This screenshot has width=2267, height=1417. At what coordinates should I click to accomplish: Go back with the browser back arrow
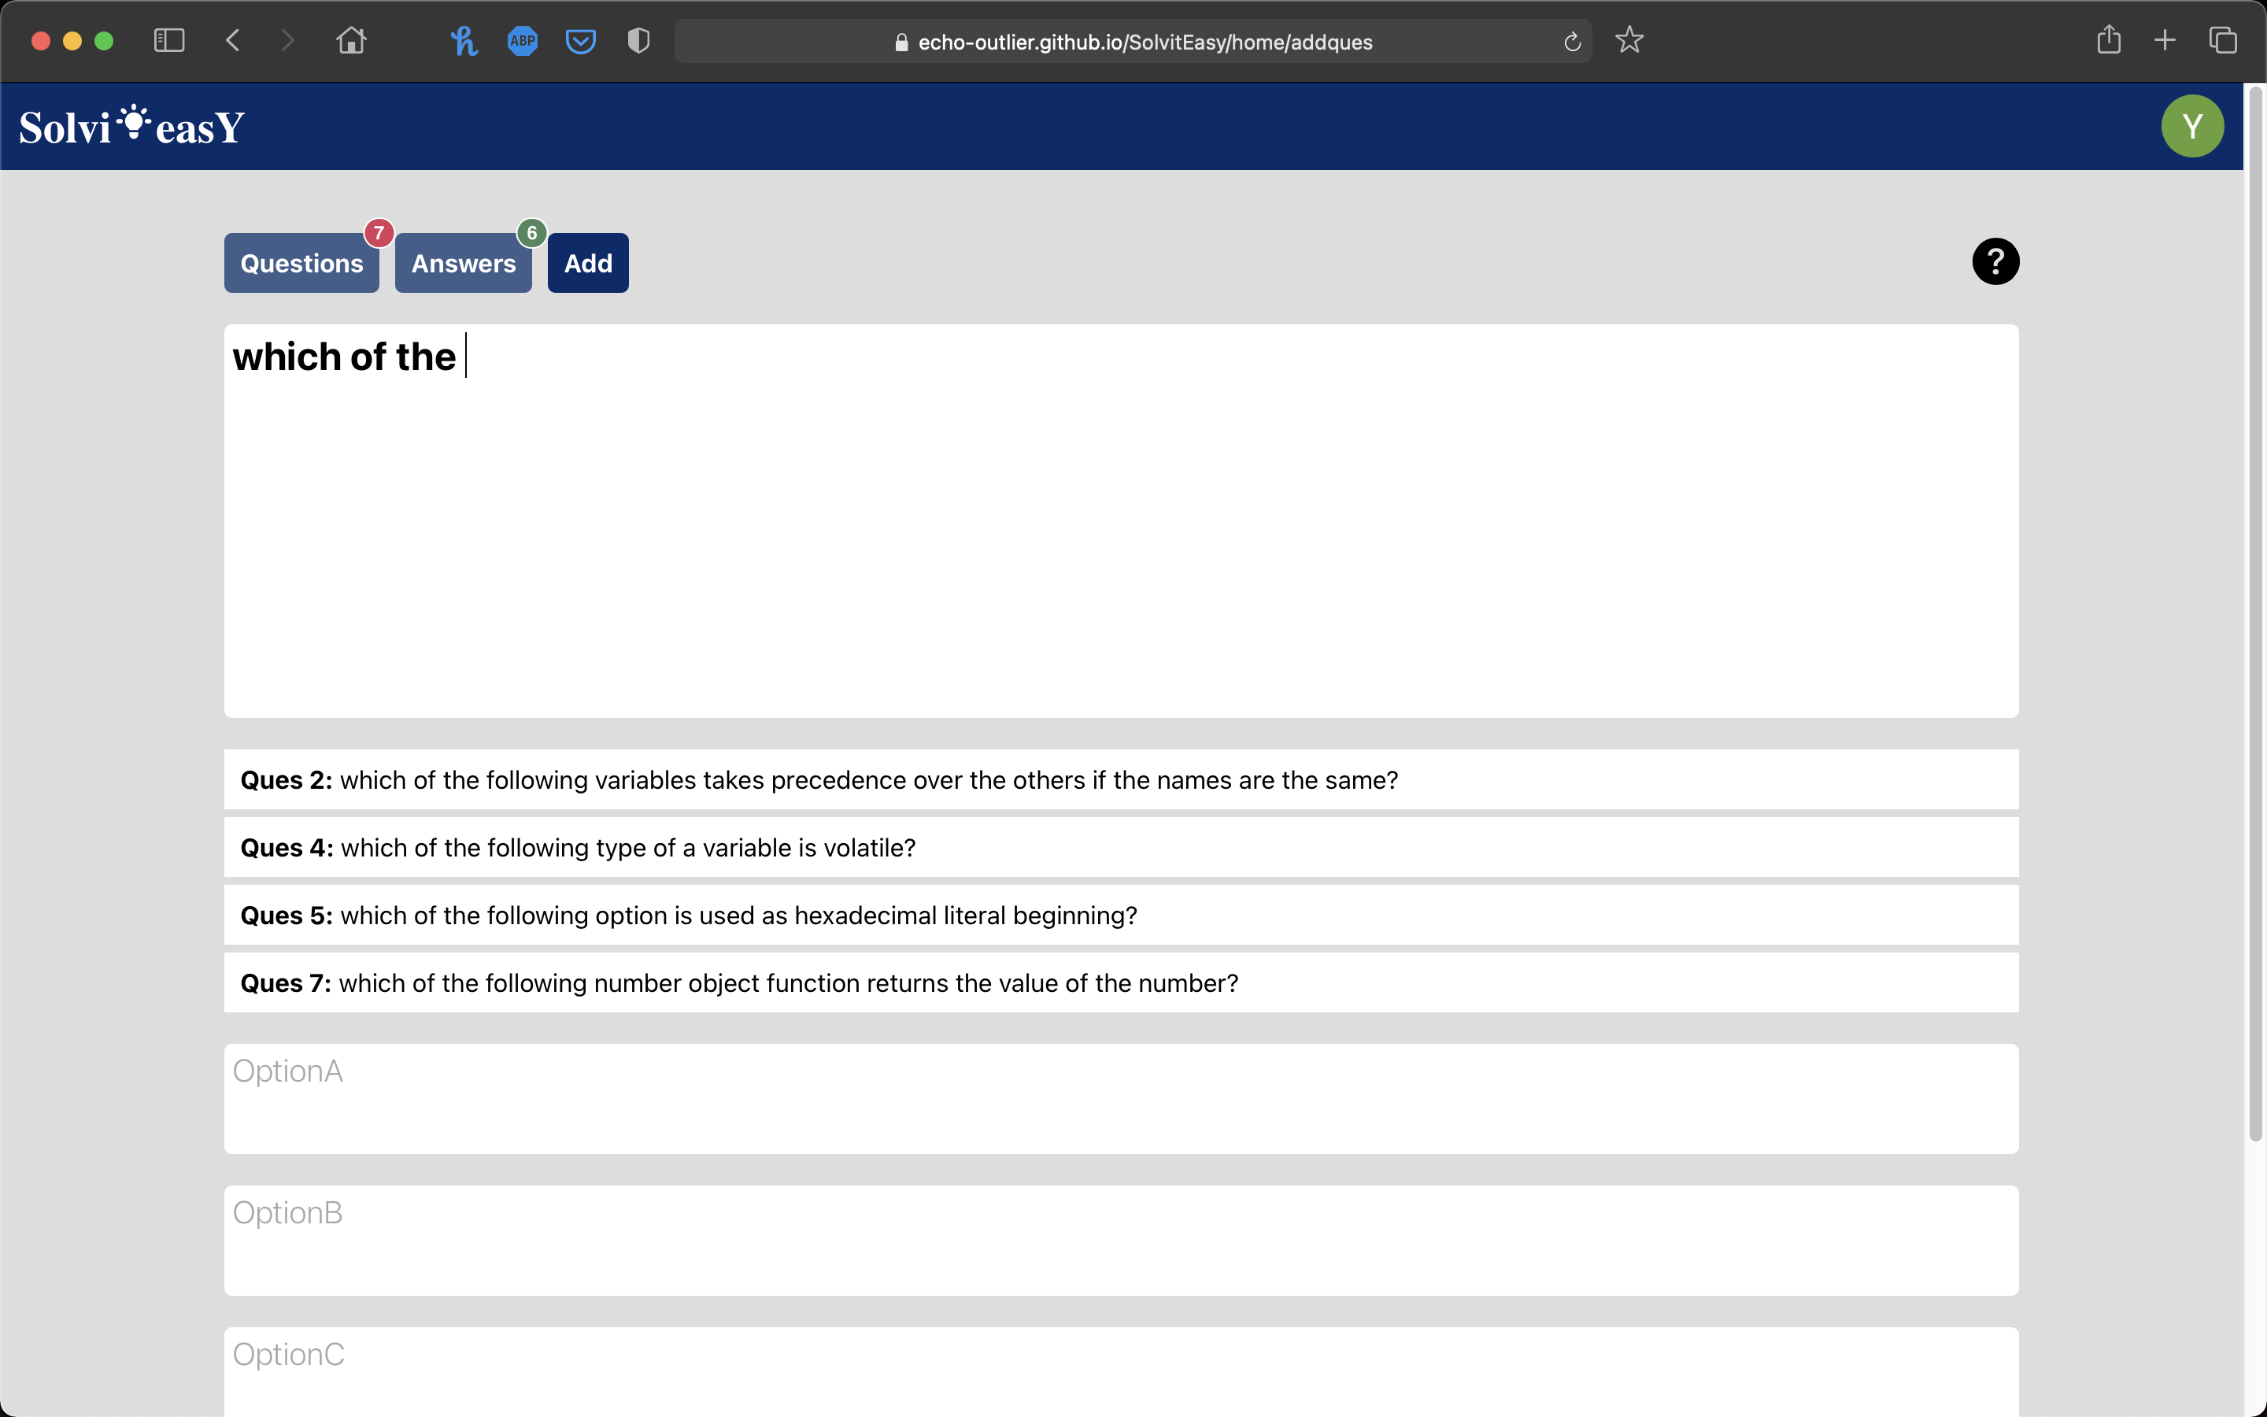[x=233, y=40]
